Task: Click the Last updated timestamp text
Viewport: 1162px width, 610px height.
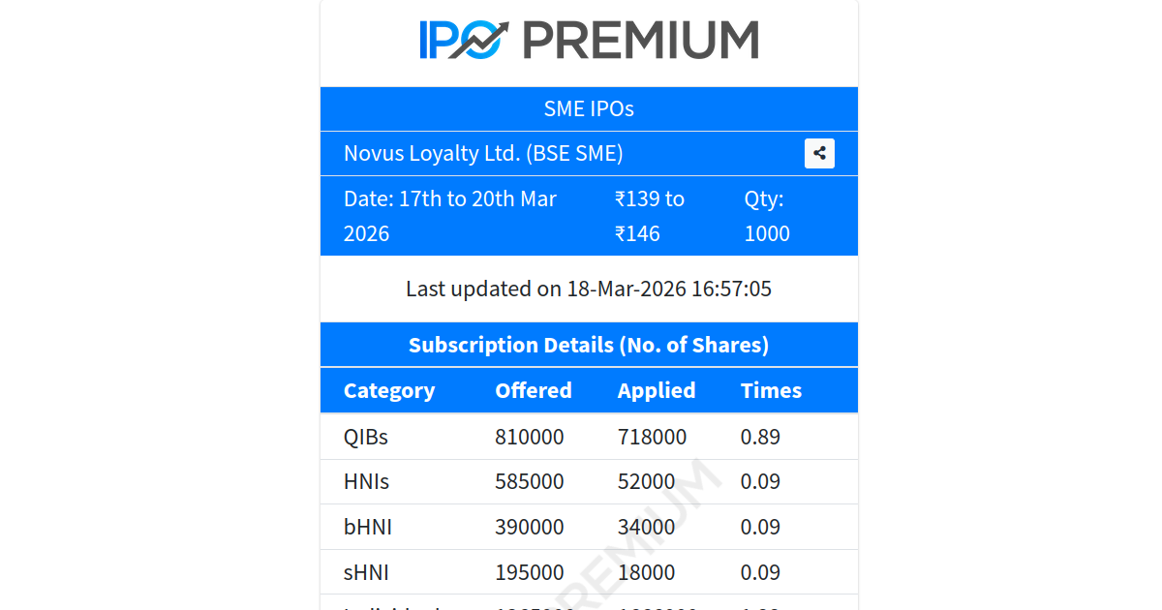Action: pyautogui.click(x=589, y=289)
